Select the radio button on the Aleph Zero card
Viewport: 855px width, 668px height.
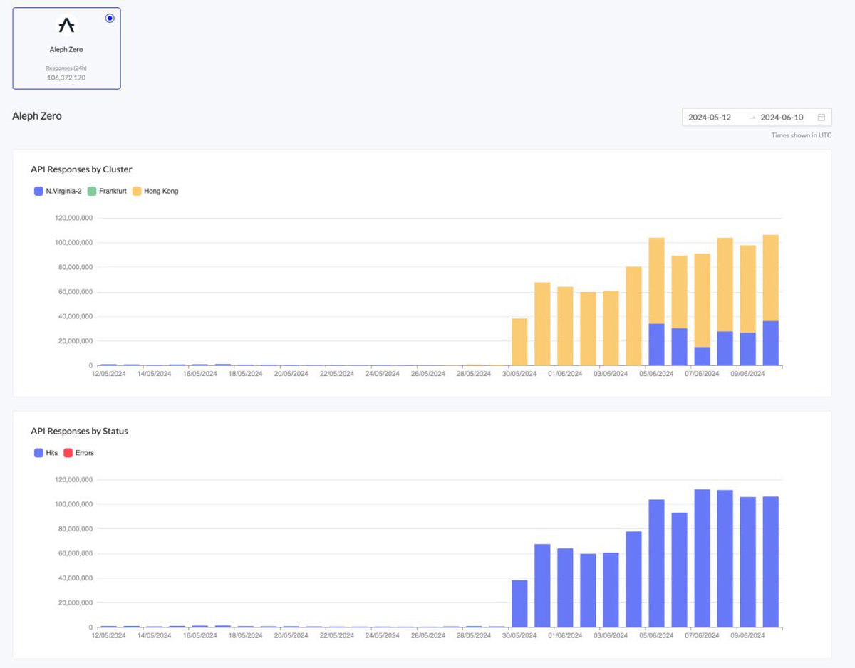[x=110, y=18]
